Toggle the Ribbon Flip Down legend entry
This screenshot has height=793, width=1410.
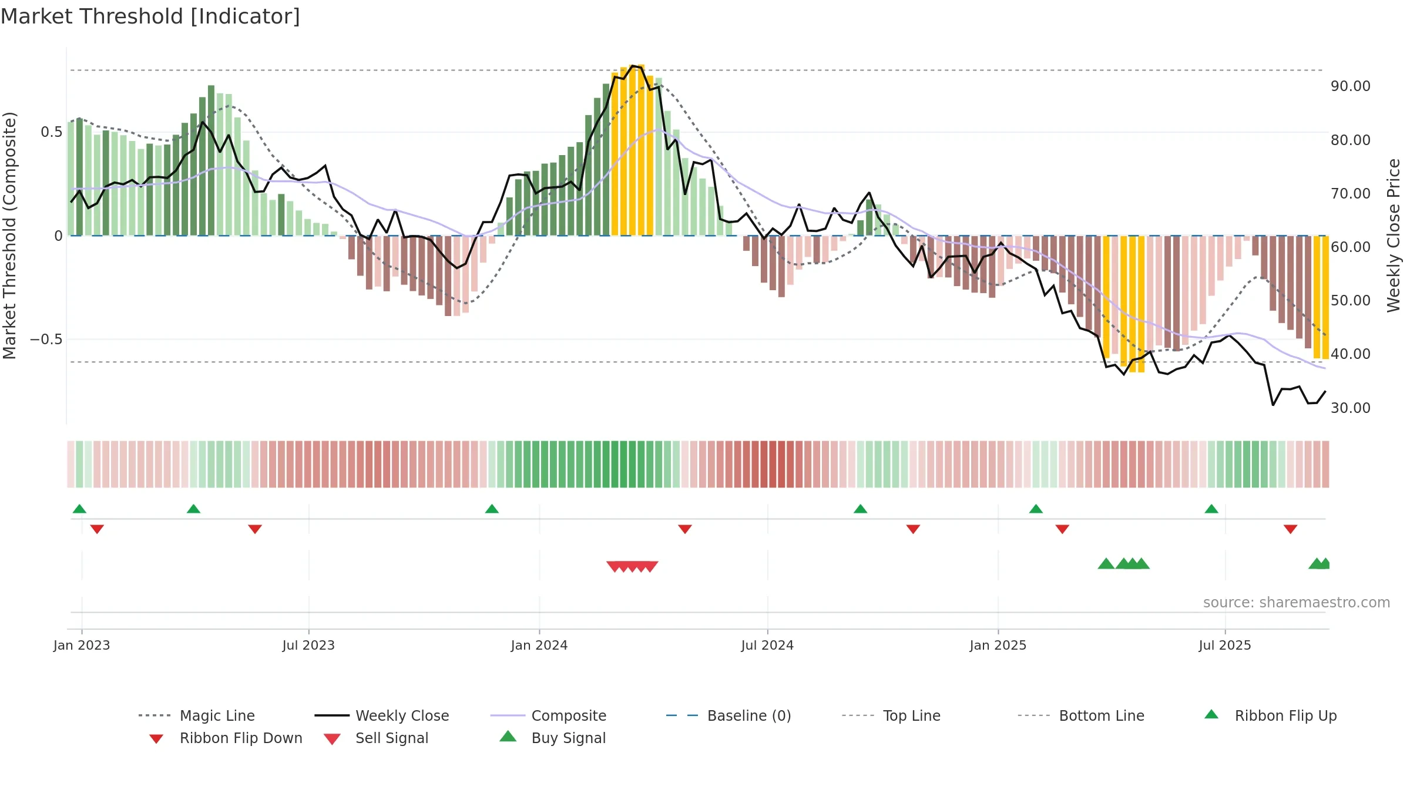(226, 738)
